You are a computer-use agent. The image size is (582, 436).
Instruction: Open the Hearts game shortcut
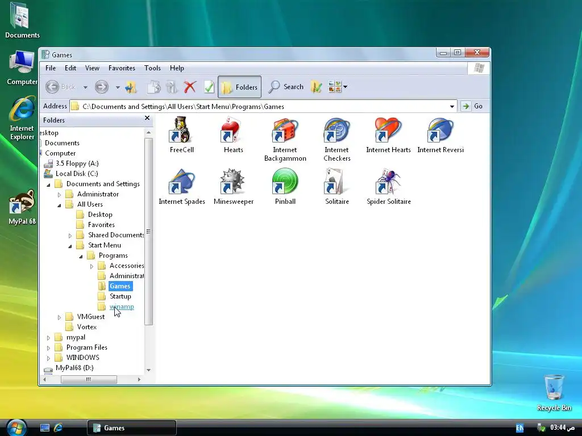pos(234,135)
